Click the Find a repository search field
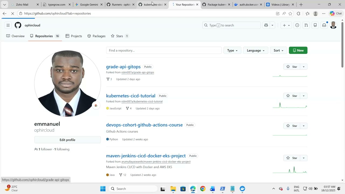Screen dimensions: 345x194 tap(164, 50)
